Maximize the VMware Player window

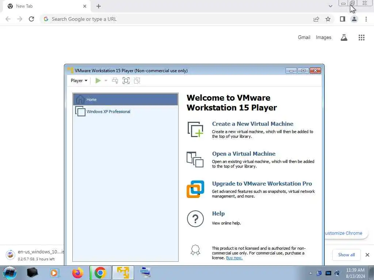coord(303,70)
